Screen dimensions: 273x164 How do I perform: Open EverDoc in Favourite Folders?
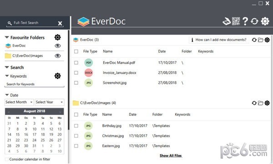[x=19, y=46]
